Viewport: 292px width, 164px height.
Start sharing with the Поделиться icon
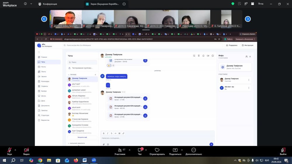[175, 151]
